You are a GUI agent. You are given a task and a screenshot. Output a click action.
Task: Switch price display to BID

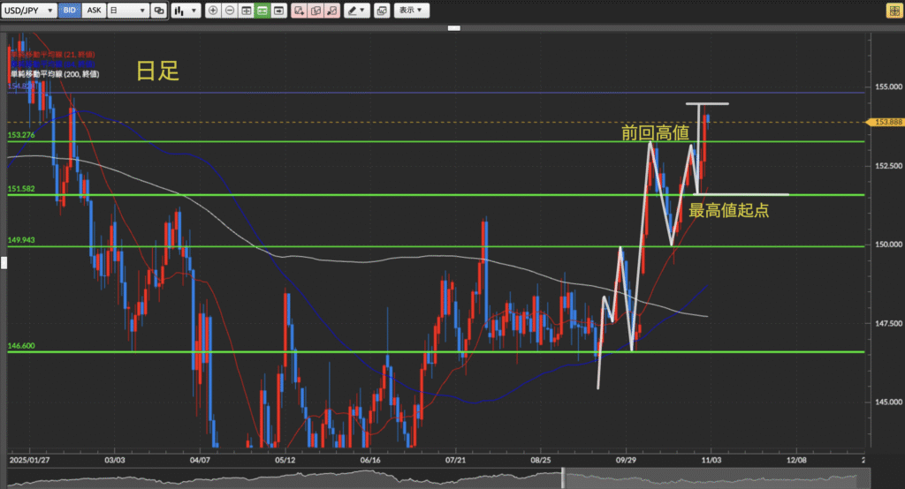(x=70, y=11)
